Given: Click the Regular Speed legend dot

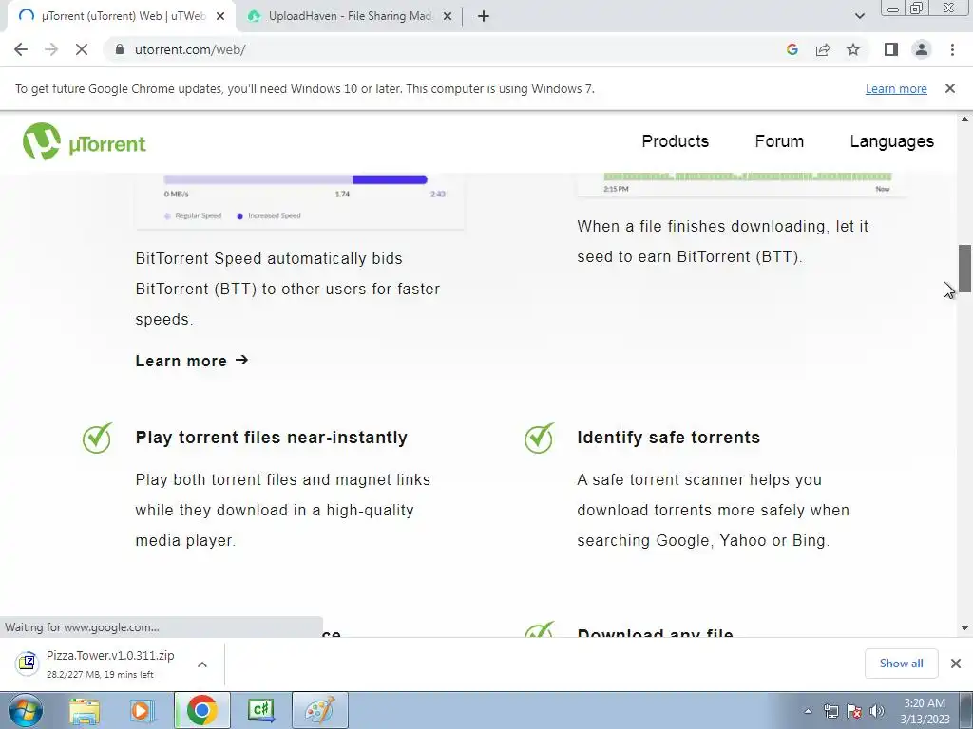Looking at the screenshot, I should 167,216.
